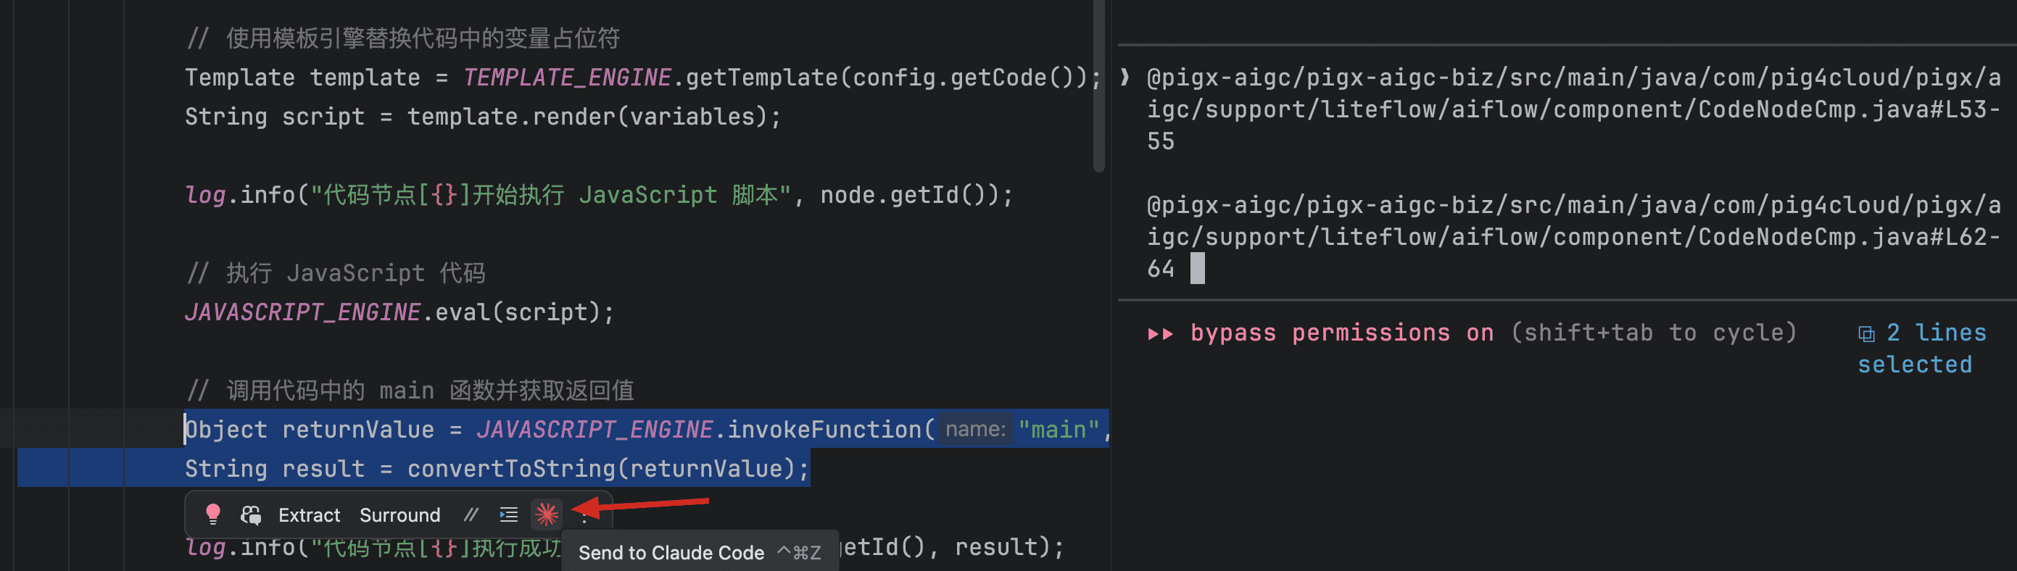Open the Extract refactoring menu
Image resolution: width=2017 pixels, height=571 pixels.
(310, 514)
